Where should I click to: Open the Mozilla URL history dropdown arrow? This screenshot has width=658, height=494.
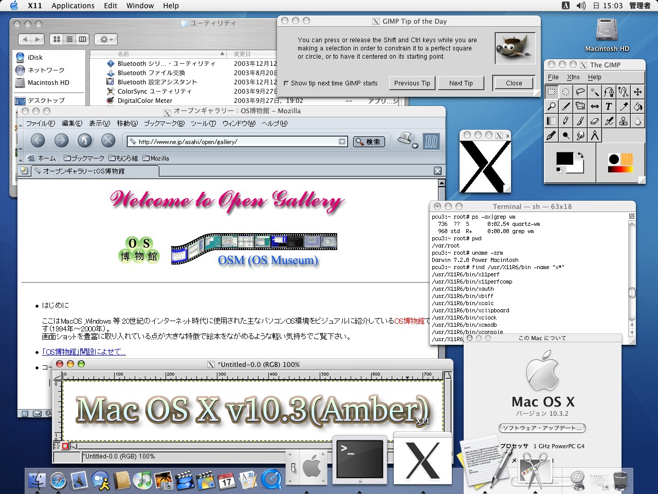[342, 142]
